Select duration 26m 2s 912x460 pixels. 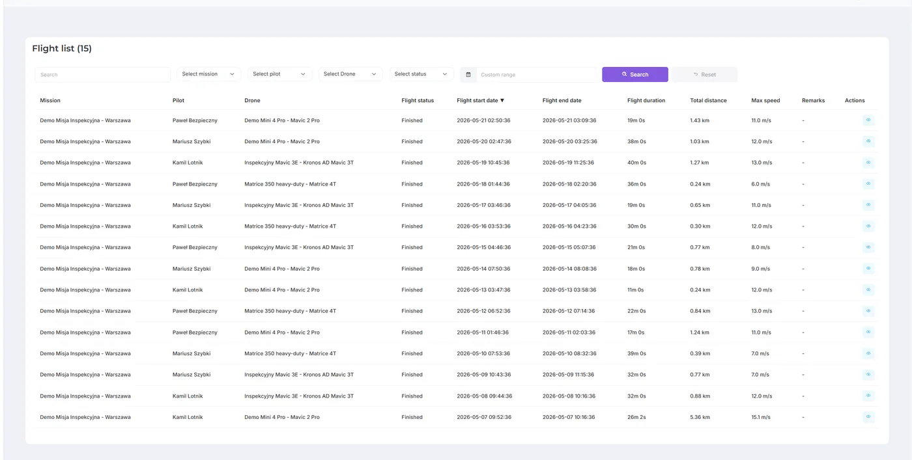pyautogui.click(x=636, y=417)
